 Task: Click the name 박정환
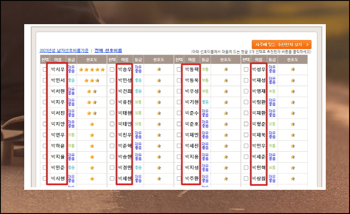(x=259, y=102)
